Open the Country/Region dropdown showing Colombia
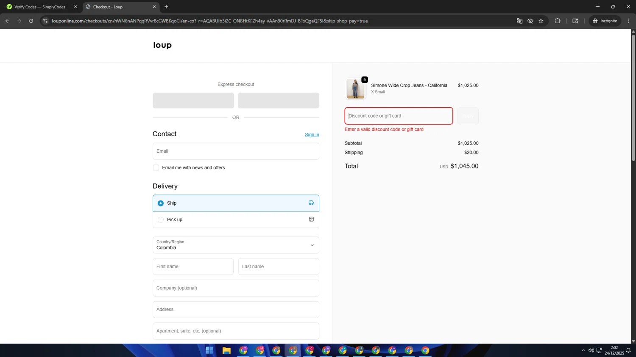 point(236,245)
